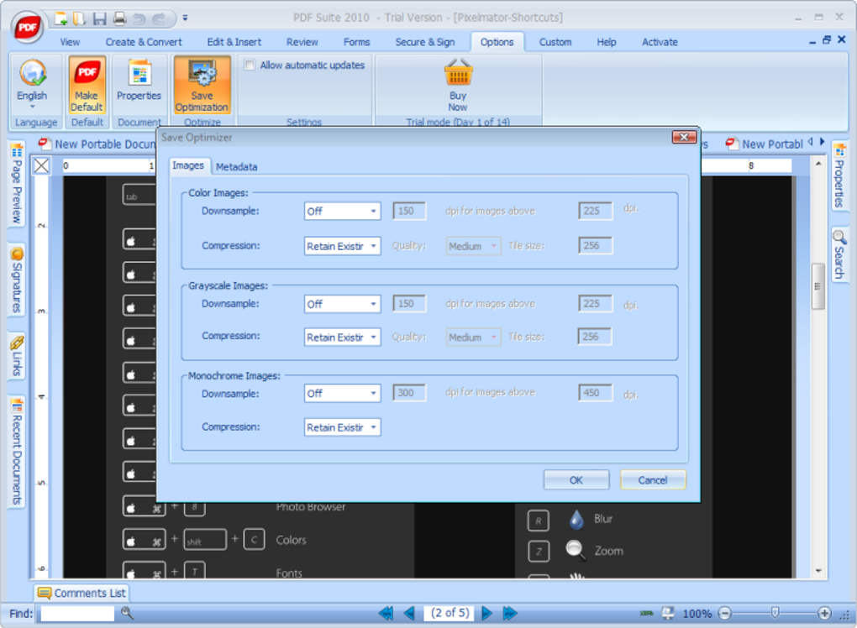Print document using the printer icon

[119, 18]
